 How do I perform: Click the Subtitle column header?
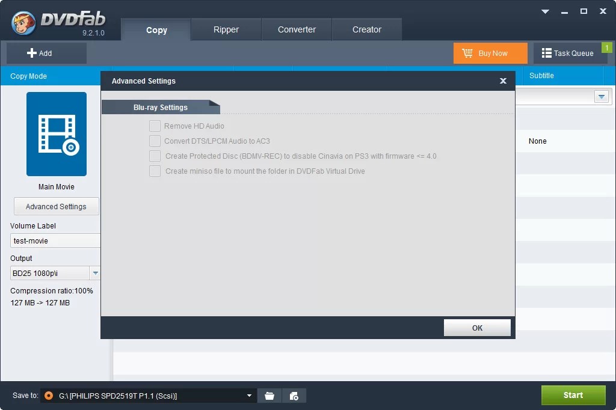pos(541,75)
